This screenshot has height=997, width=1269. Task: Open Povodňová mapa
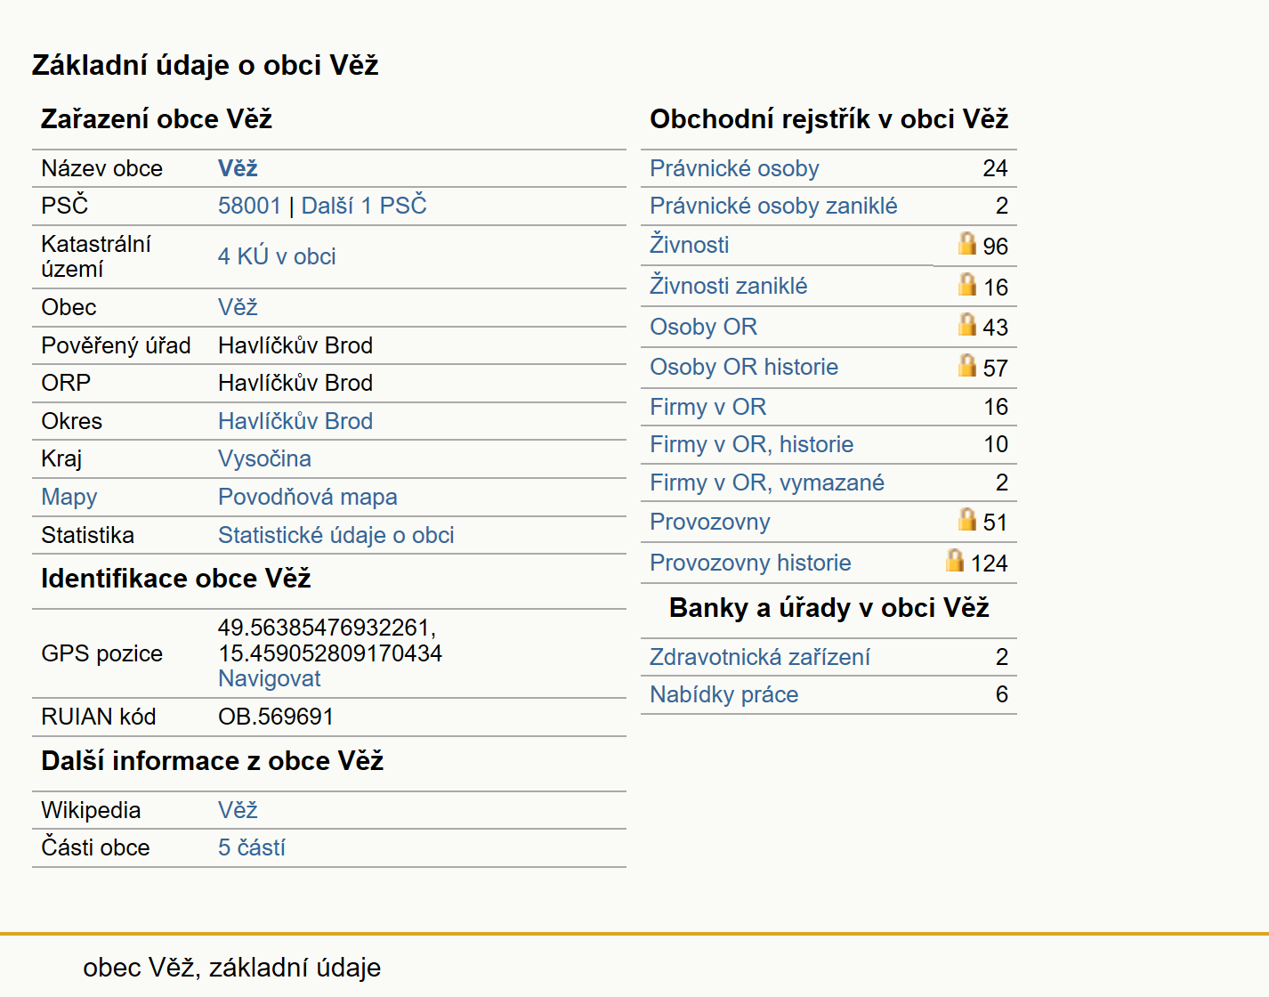[x=307, y=497]
